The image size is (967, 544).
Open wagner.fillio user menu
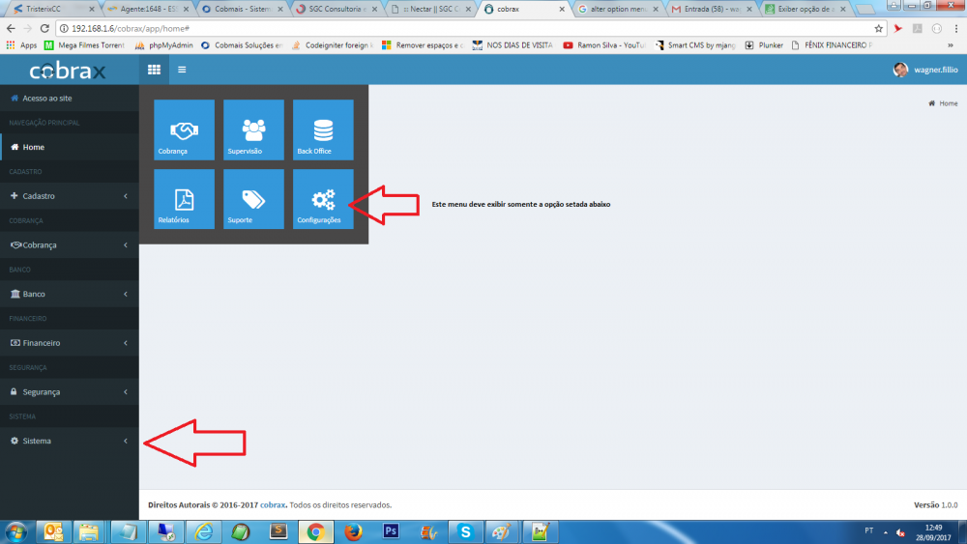(926, 70)
